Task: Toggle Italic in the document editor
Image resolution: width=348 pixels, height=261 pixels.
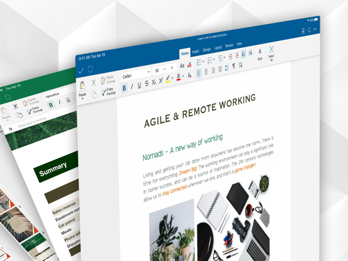Action: pyautogui.click(x=132, y=86)
